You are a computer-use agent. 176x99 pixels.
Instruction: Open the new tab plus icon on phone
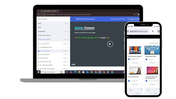tap(152, 31)
